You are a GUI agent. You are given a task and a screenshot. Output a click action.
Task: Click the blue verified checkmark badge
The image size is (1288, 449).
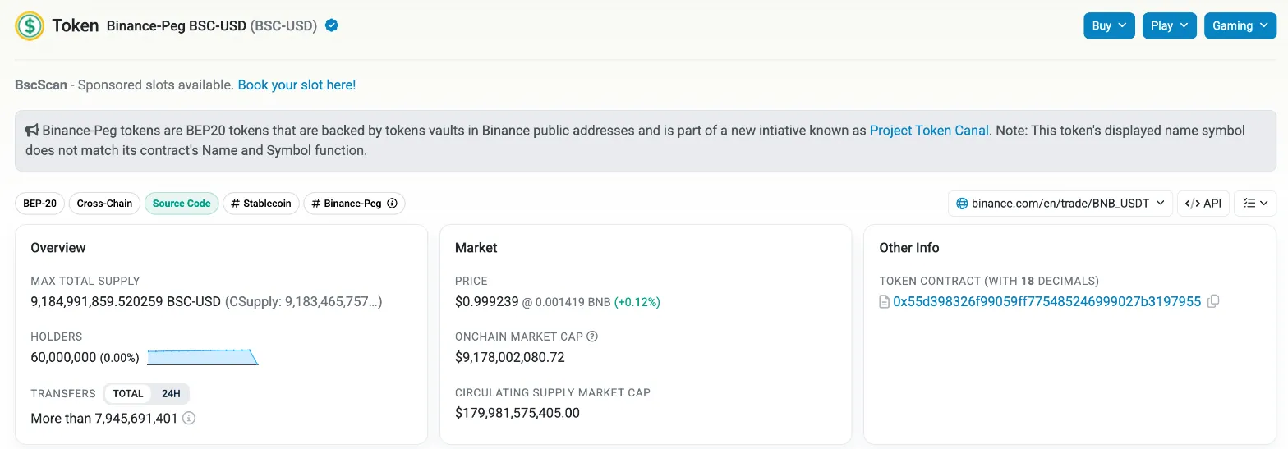(x=332, y=25)
